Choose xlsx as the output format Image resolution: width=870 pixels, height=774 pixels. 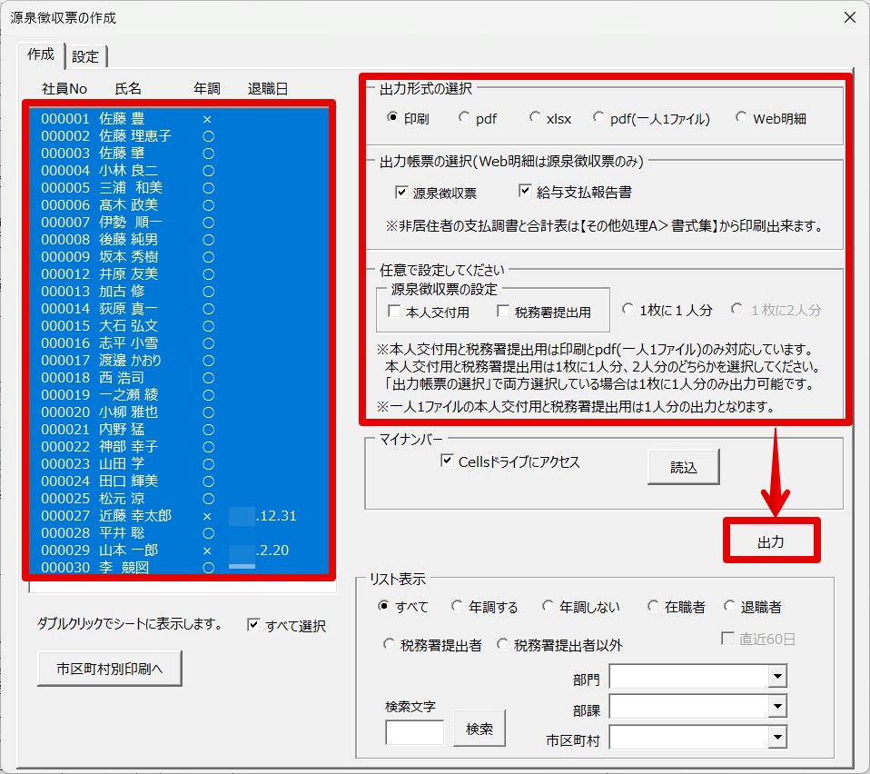point(535,117)
